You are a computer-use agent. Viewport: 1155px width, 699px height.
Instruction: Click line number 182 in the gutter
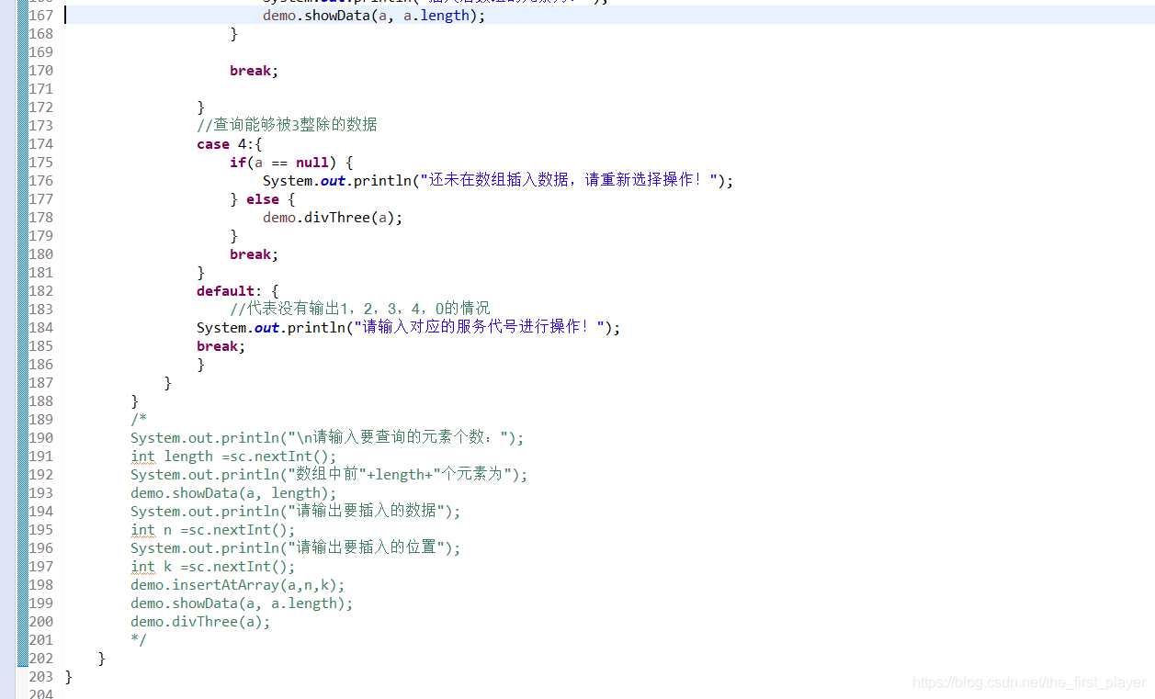[41, 291]
